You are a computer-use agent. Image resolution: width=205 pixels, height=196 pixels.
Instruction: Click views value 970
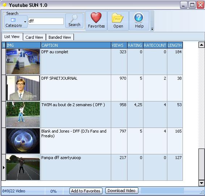point(123,78)
